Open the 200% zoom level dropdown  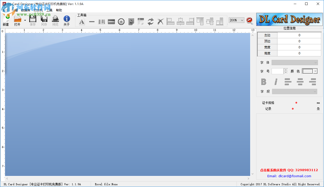237,20
